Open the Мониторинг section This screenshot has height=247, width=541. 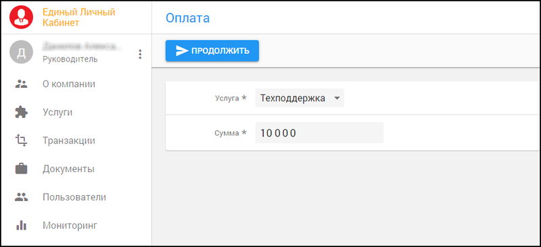click(x=70, y=225)
